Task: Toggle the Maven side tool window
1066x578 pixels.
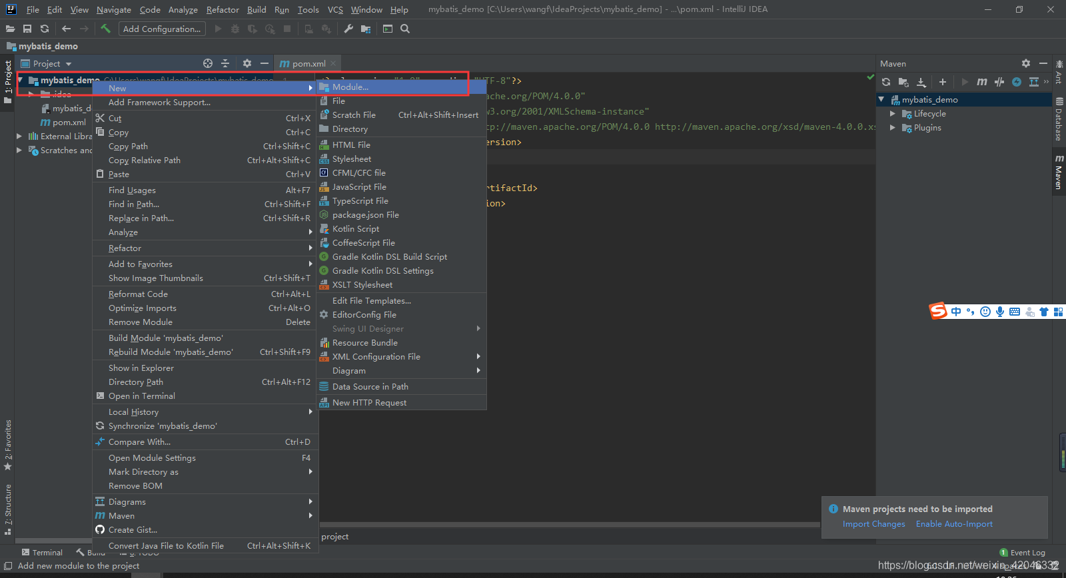Action: (1059, 172)
